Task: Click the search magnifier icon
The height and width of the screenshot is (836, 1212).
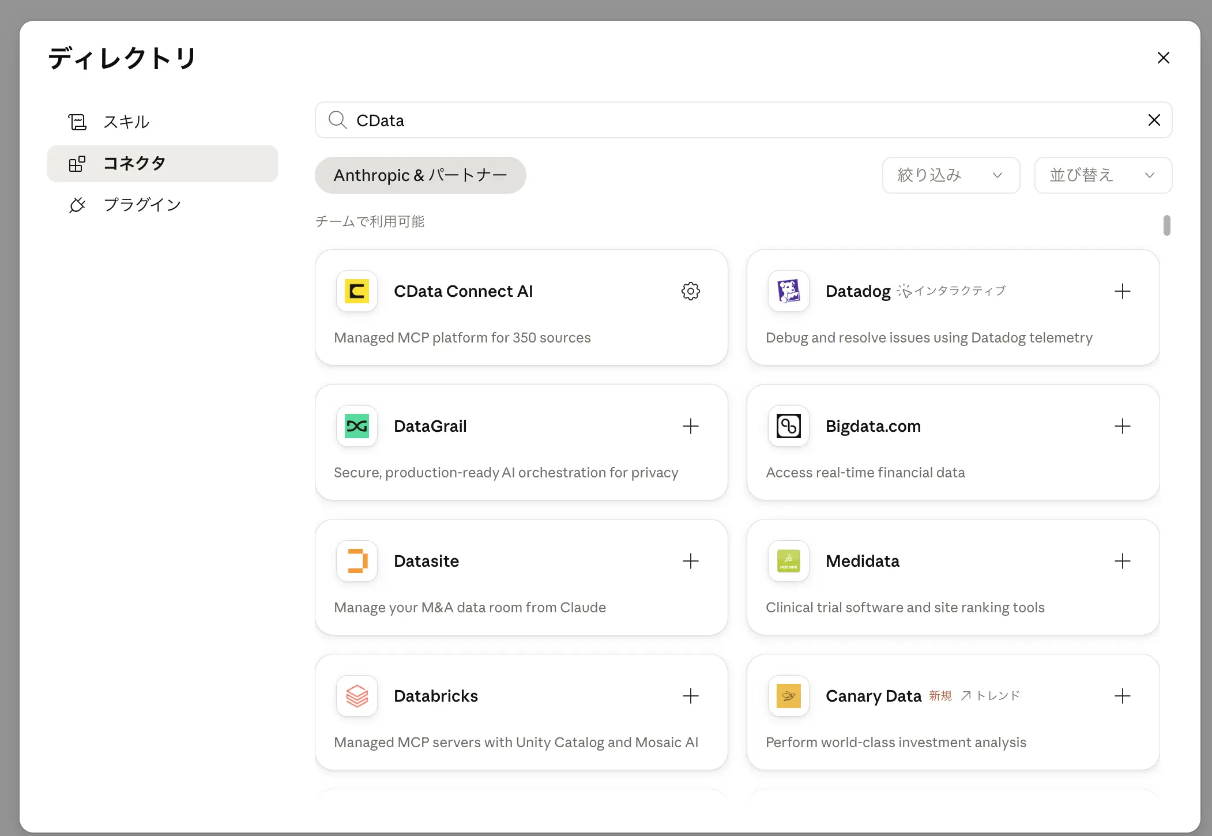Action: tap(337, 120)
